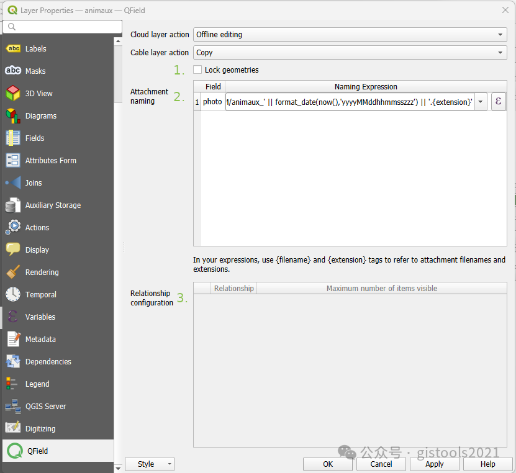Enable the Lock geometries checkbox
Image resolution: width=516 pixels, height=473 pixels.
197,70
